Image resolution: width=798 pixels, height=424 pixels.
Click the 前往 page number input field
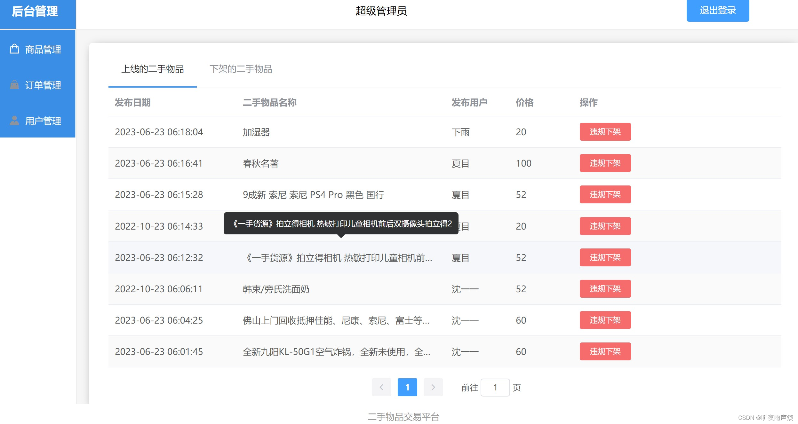click(x=495, y=387)
